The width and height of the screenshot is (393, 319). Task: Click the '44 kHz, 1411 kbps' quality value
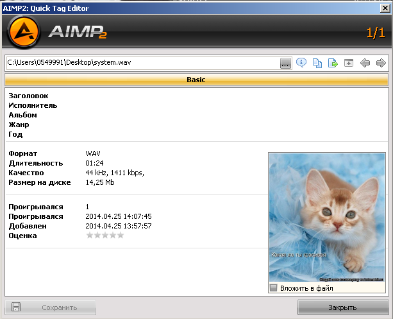click(x=115, y=173)
